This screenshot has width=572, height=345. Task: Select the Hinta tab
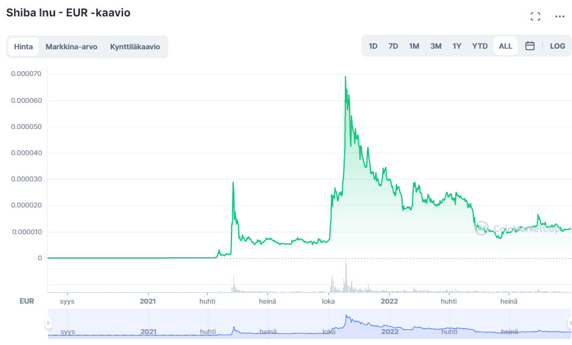23,47
